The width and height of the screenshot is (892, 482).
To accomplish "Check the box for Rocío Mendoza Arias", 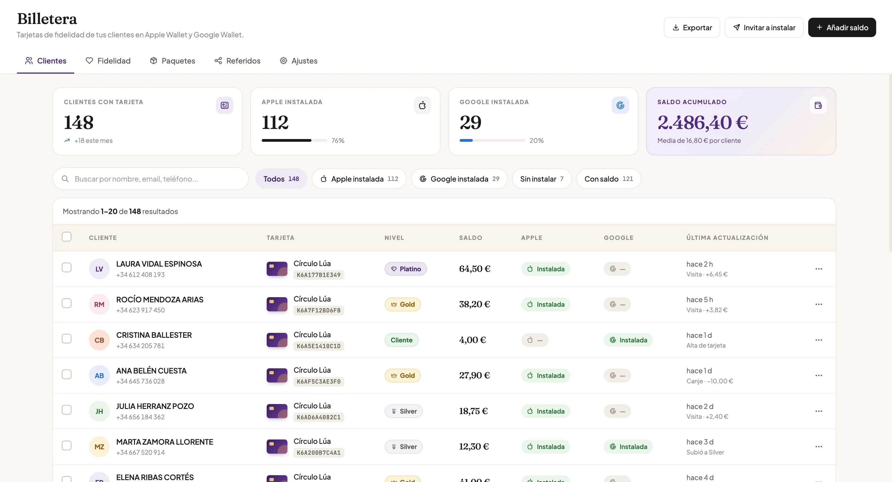I will click(67, 303).
